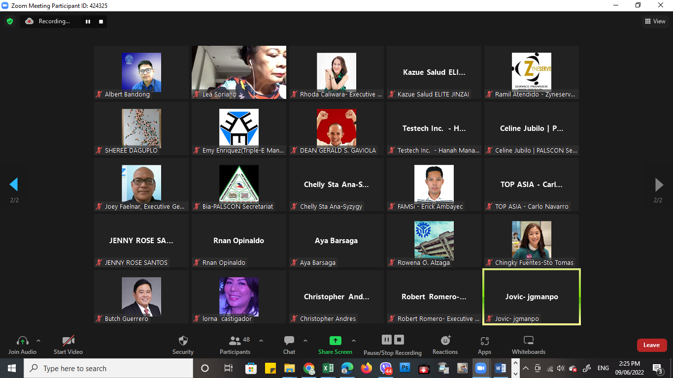Viewport: 673px width, 378px height.
Task: Open Photoshop from taskbar
Action: (405, 368)
